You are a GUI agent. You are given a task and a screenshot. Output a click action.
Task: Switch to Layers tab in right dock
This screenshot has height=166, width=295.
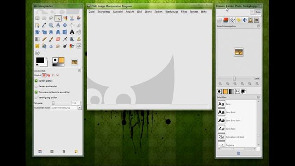click(x=219, y=20)
